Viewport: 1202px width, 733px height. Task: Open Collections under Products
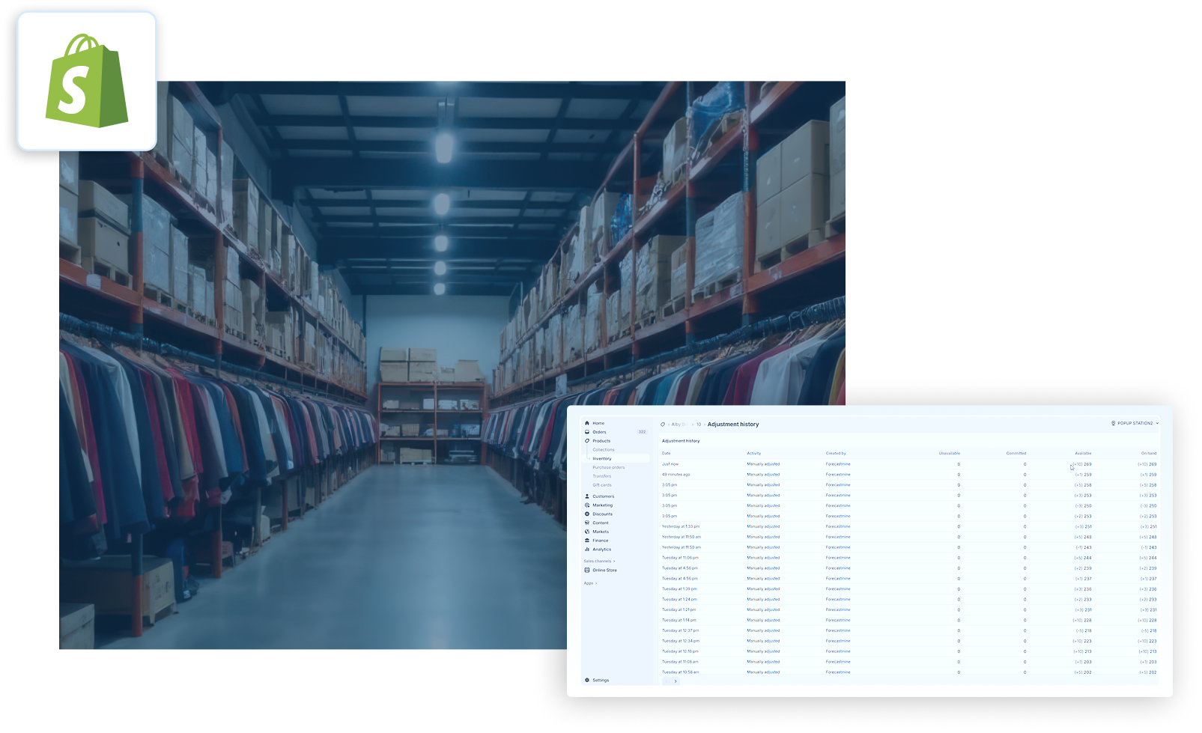click(603, 450)
